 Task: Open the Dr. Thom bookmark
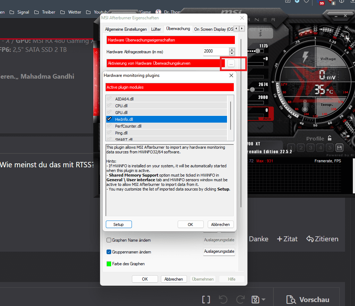pyautogui.click(x=168, y=12)
